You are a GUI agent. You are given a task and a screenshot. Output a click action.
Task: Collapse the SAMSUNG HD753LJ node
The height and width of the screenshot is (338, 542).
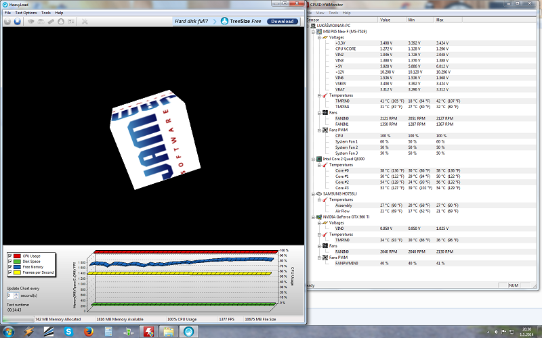coord(313,194)
